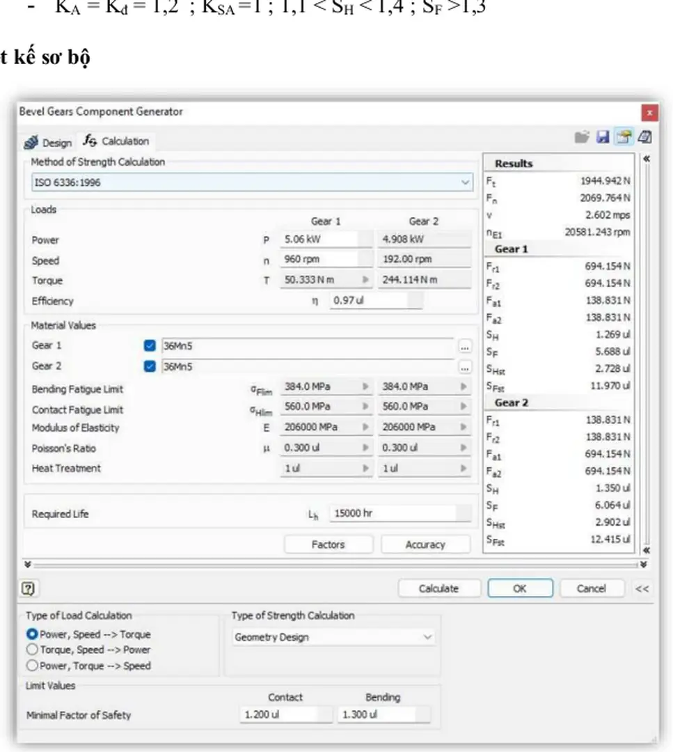Toggle the Gear 1 material checkbox
The image size is (673, 752).
coord(150,346)
